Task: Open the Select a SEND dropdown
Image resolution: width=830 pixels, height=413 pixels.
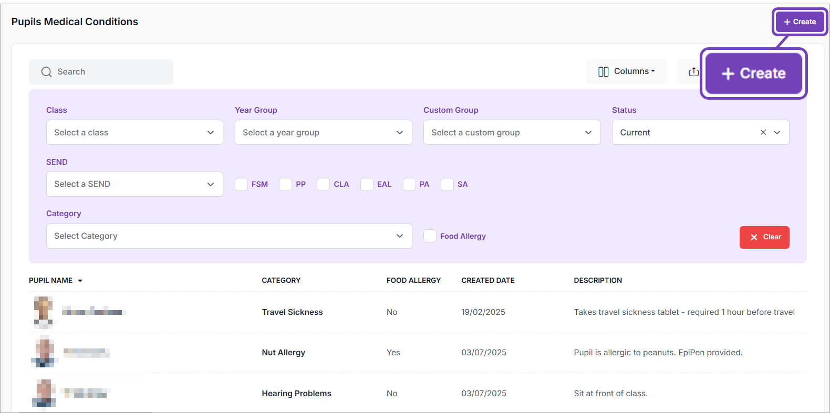Action: tap(134, 184)
